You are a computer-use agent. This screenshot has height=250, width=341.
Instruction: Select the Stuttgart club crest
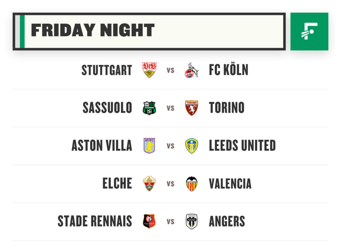[x=149, y=70]
